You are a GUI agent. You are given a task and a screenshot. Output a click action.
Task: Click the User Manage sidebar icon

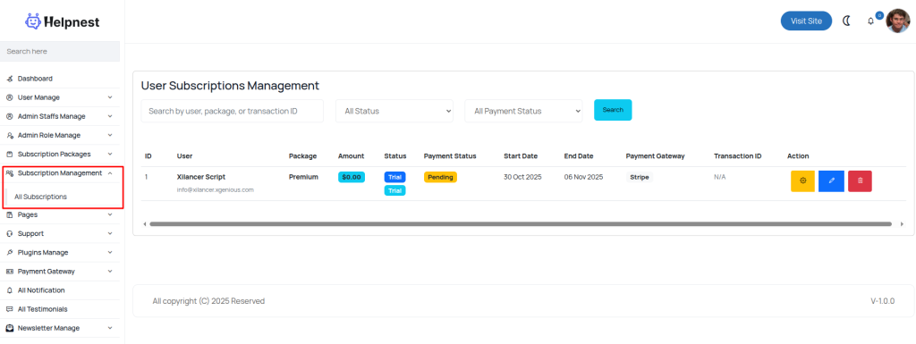[9, 97]
